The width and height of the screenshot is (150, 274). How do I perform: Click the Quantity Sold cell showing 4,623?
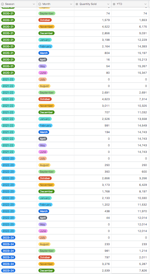tap(93, 99)
